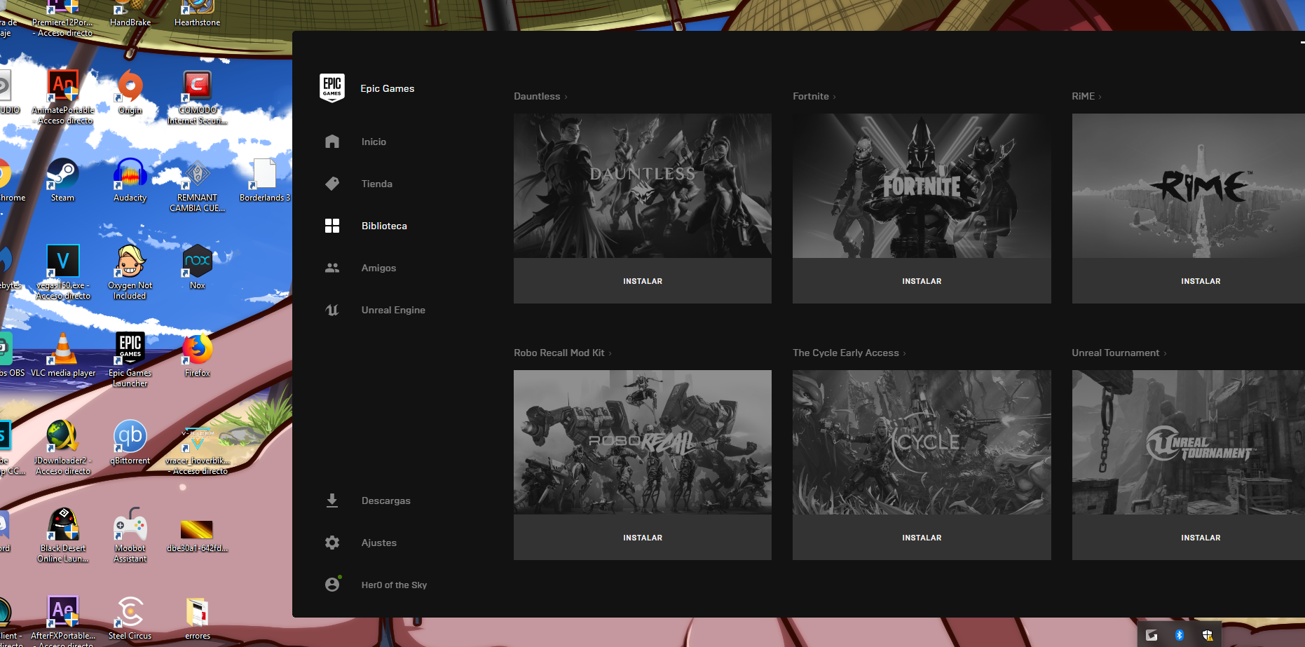Viewport: 1305px width, 647px height.
Task: Install Unreal Tournament with INSTALAR button
Action: coord(1189,538)
